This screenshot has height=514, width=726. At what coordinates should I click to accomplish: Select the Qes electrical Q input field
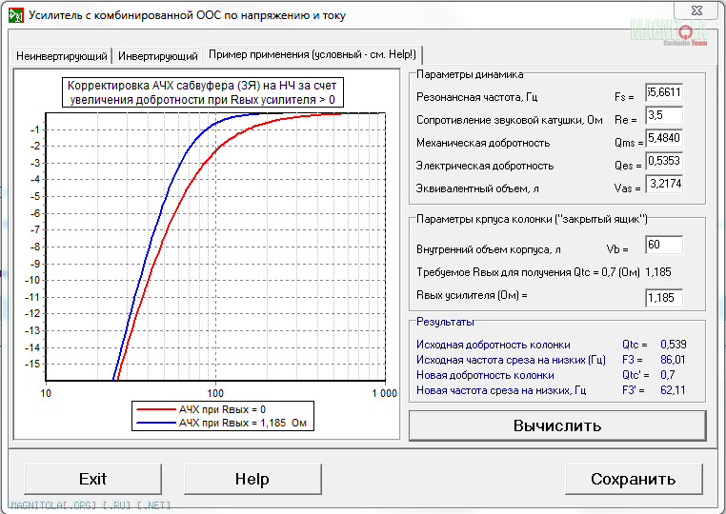(664, 162)
